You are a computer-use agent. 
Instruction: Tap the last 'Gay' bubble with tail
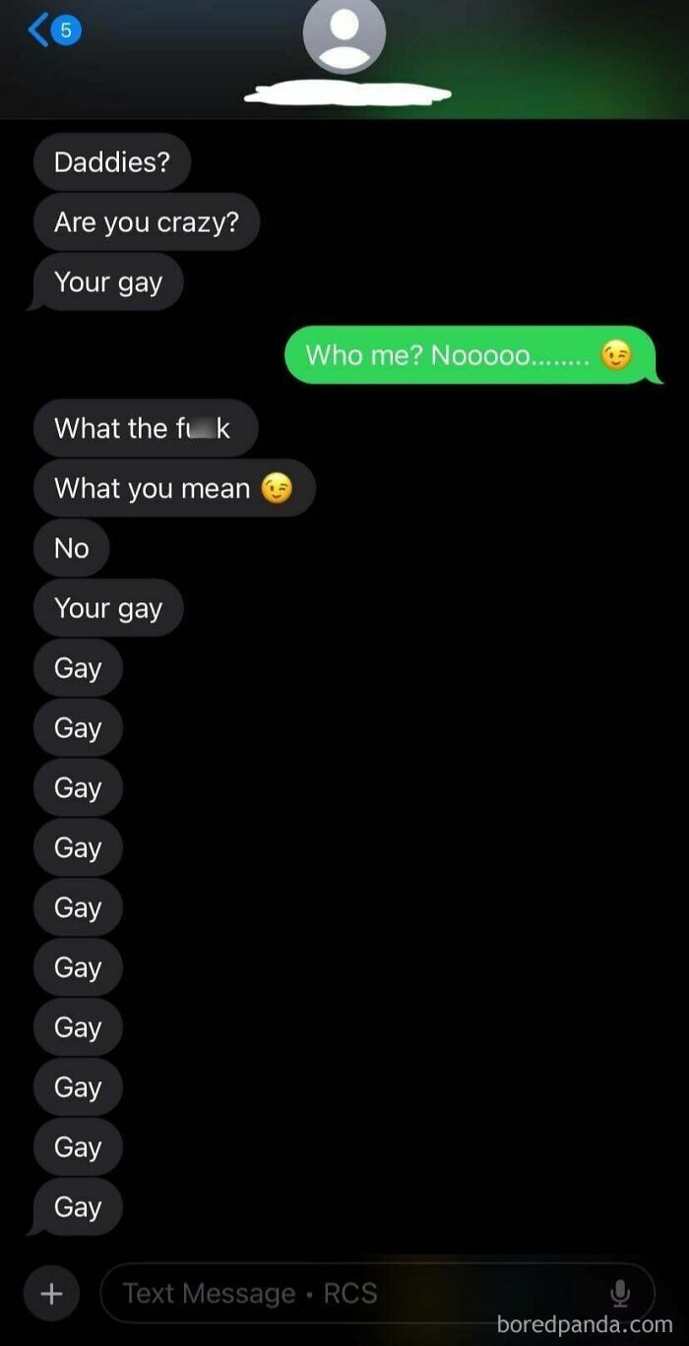point(76,1207)
